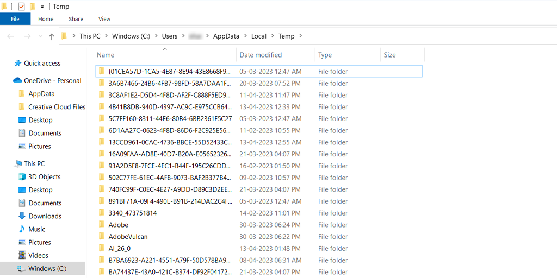Select Desktop icon under This PC

tap(22, 190)
